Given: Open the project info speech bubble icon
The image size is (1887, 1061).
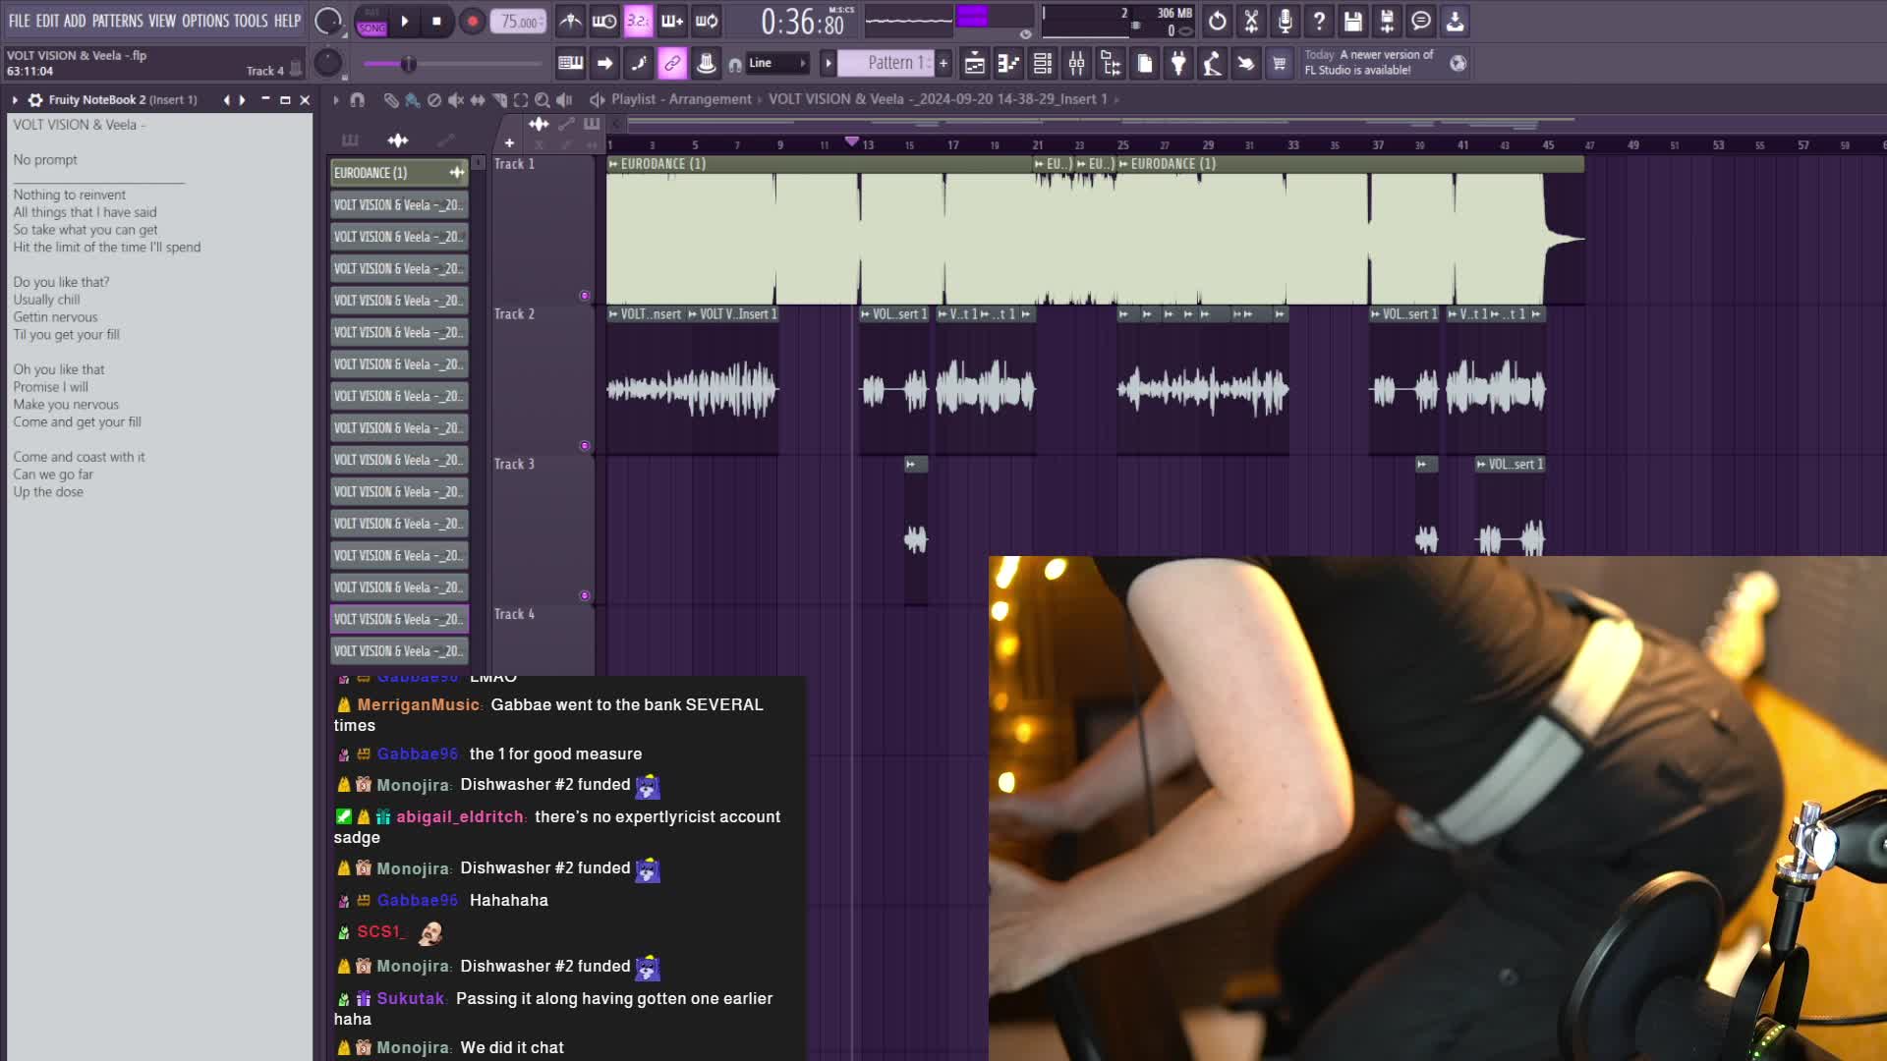Looking at the screenshot, I should pyautogui.click(x=1421, y=21).
